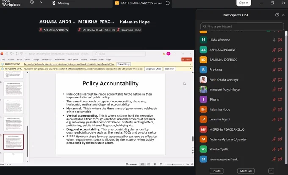
Task: Open the Zoom meeting info icon
Action: tap(32, 2)
